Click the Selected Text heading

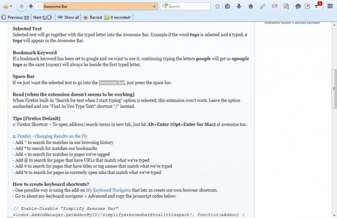27,29
